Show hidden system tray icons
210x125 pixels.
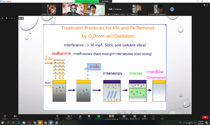click(x=184, y=123)
